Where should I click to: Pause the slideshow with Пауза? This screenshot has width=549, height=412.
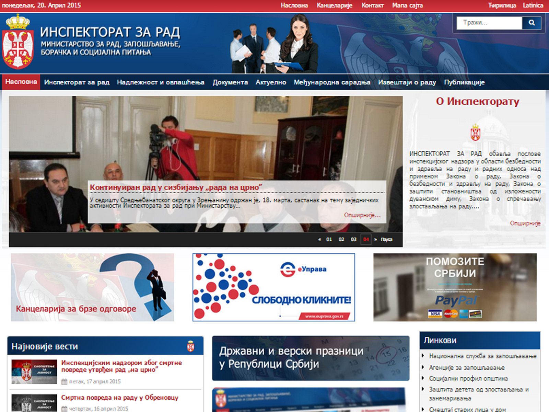386,239
